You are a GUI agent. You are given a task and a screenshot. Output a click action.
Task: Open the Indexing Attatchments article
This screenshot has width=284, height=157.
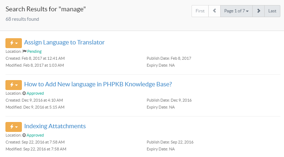tap(55, 126)
